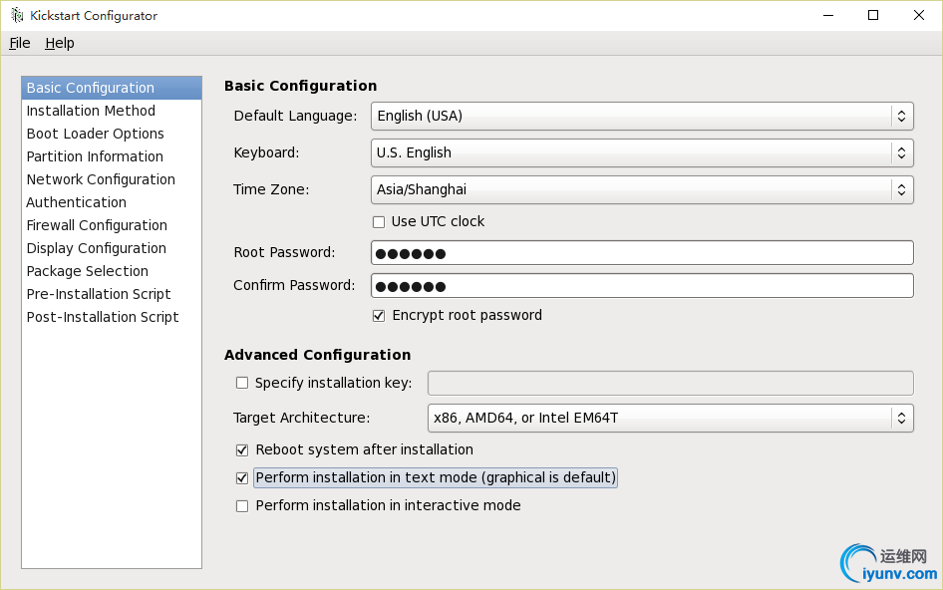Click the Confirm Password field
943x590 pixels.
pos(642,286)
